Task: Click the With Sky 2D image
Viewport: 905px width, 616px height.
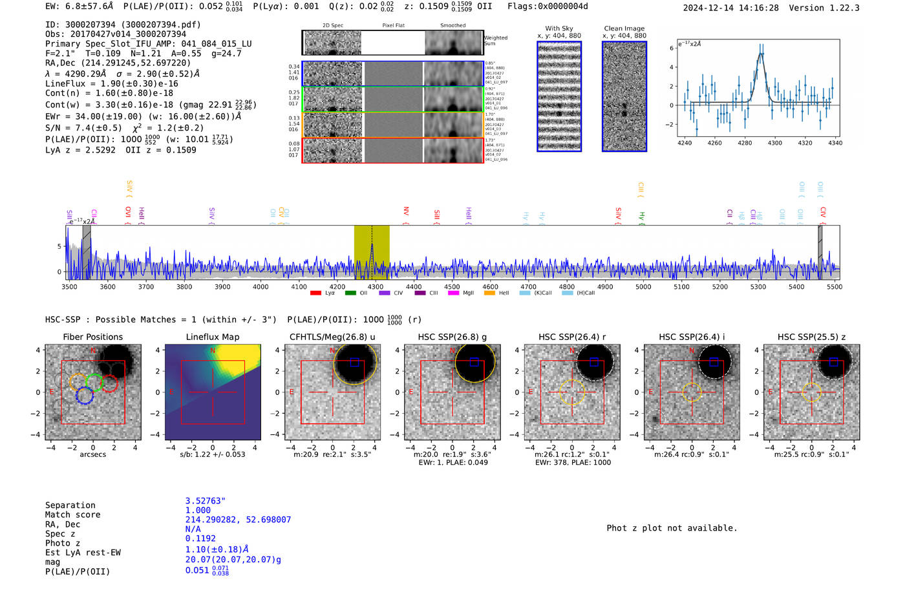Action: tap(559, 96)
